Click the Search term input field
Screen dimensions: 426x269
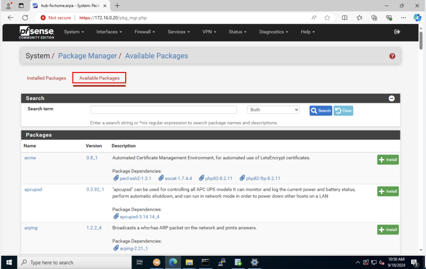coord(163,110)
